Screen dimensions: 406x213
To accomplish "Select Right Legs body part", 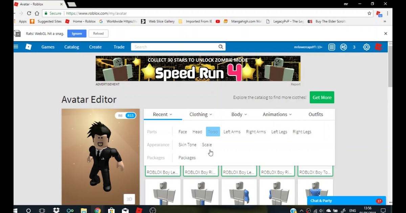I will 302,132.
